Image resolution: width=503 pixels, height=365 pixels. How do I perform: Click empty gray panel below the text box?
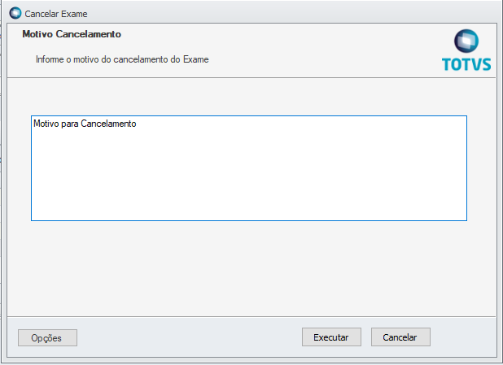point(249,268)
